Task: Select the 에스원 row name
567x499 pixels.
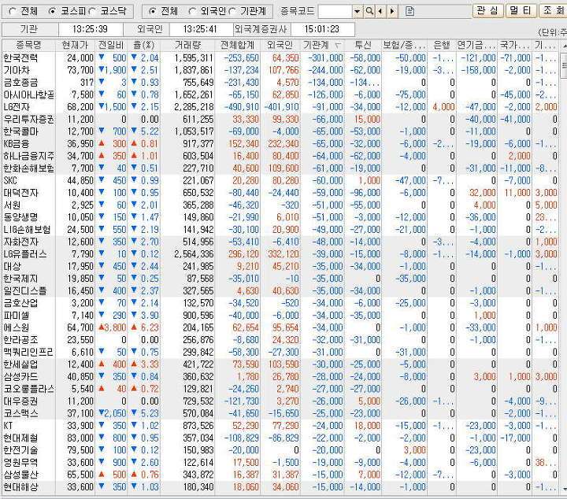Action: coord(17,327)
